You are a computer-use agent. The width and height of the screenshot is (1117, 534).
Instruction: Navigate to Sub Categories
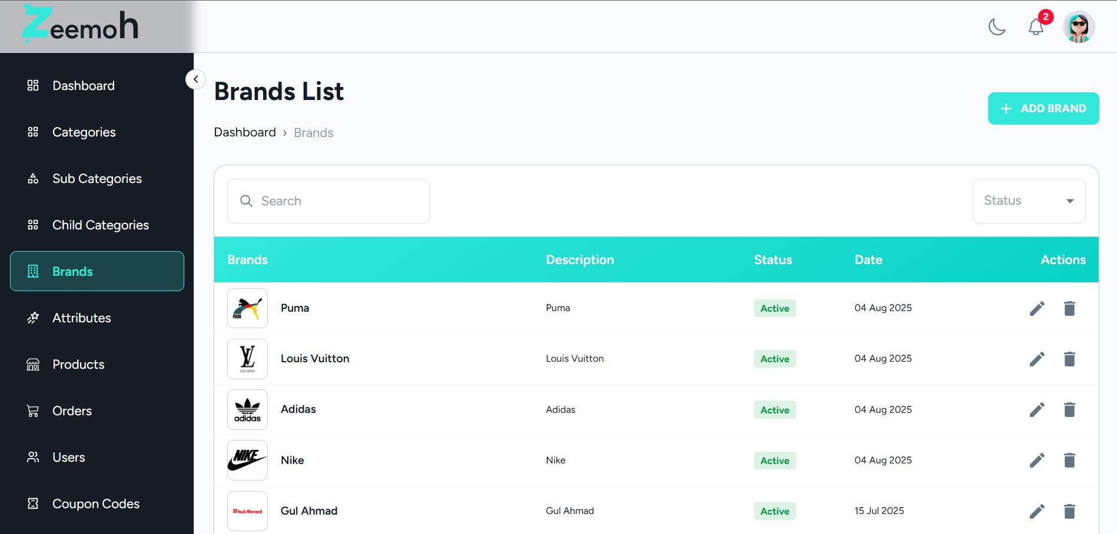tap(97, 179)
